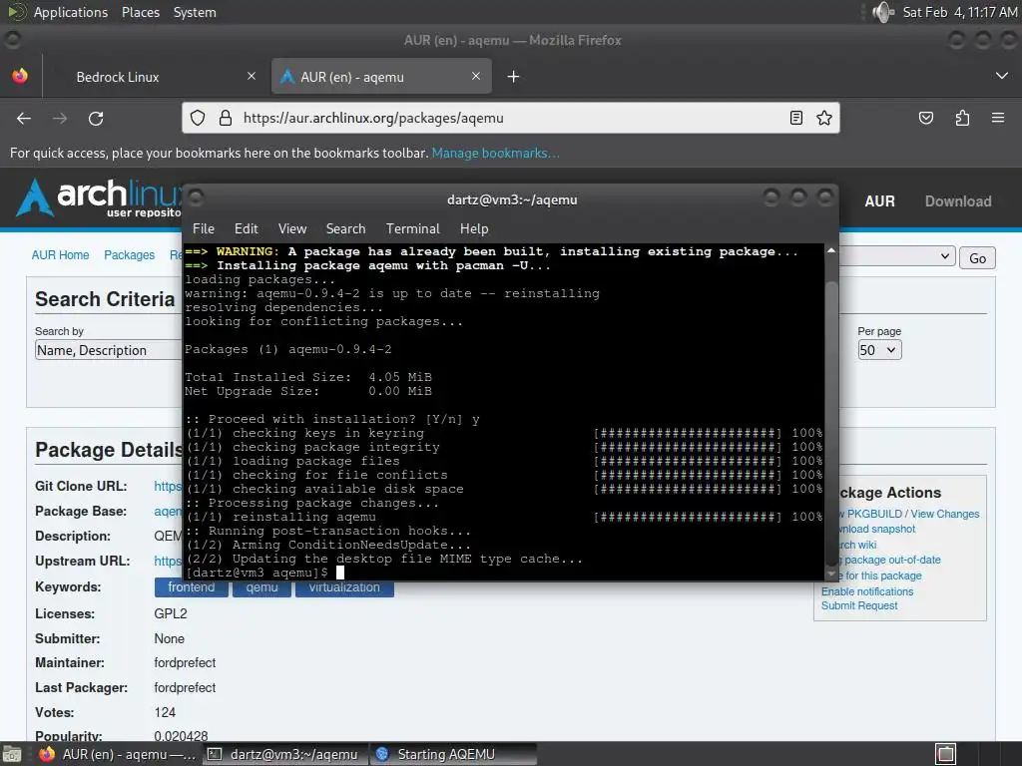Image resolution: width=1022 pixels, height=766 pixels.
Task: Click the Votes value 124
Action: (165, 712)
